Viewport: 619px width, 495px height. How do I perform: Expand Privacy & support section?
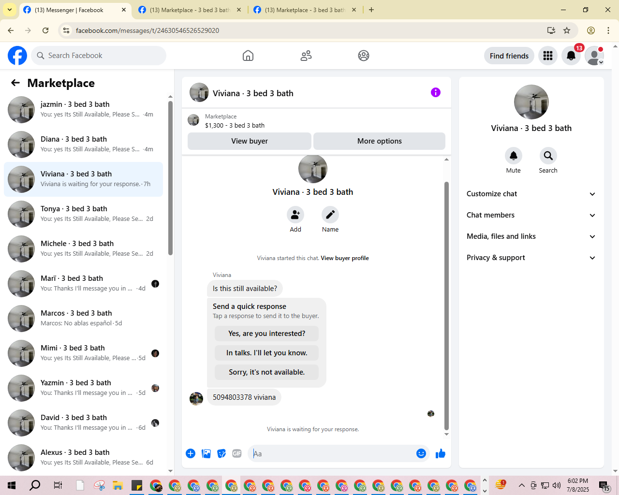pyautogui.click(x=531, y=258)
